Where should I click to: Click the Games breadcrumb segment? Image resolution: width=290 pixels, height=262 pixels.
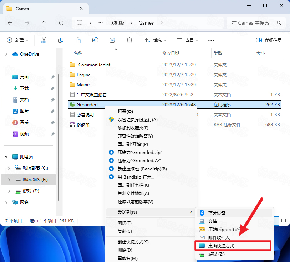(146, 23)
